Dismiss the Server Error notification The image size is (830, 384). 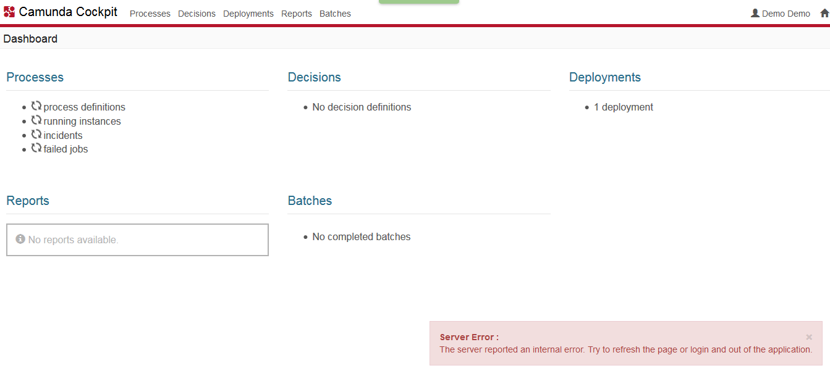coord(809,337)
